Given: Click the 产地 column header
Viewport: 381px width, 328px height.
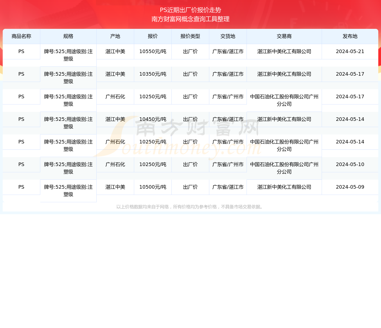Looking at the screenshot, I should pos(115,36).
